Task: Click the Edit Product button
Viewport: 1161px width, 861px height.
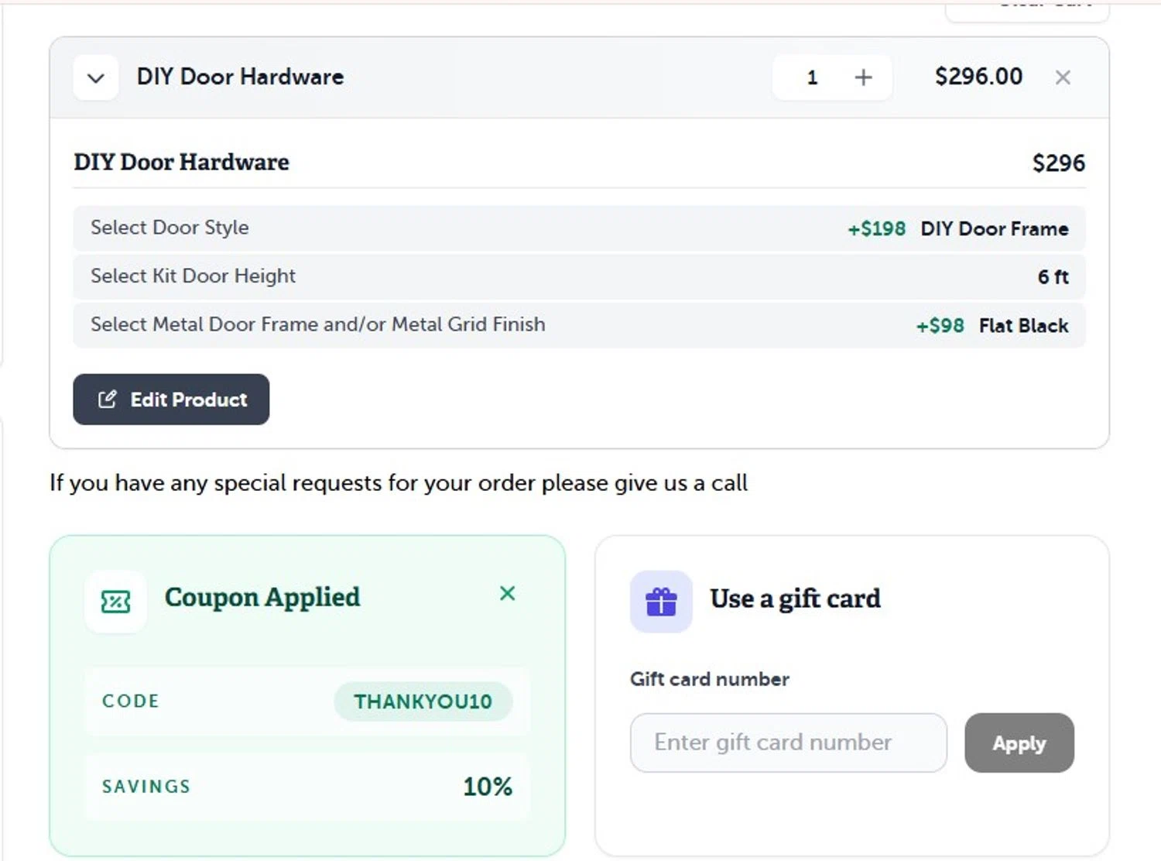Action: click(x=171, y=400)
